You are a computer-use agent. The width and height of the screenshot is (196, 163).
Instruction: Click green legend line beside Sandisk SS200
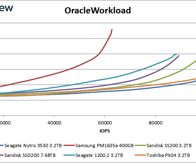(140, 146)
